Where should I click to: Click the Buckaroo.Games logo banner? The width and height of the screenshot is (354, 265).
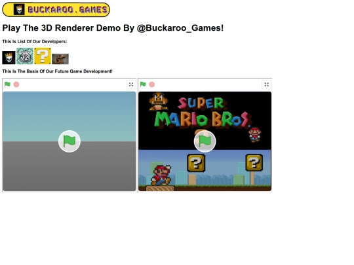pos(56,10)
